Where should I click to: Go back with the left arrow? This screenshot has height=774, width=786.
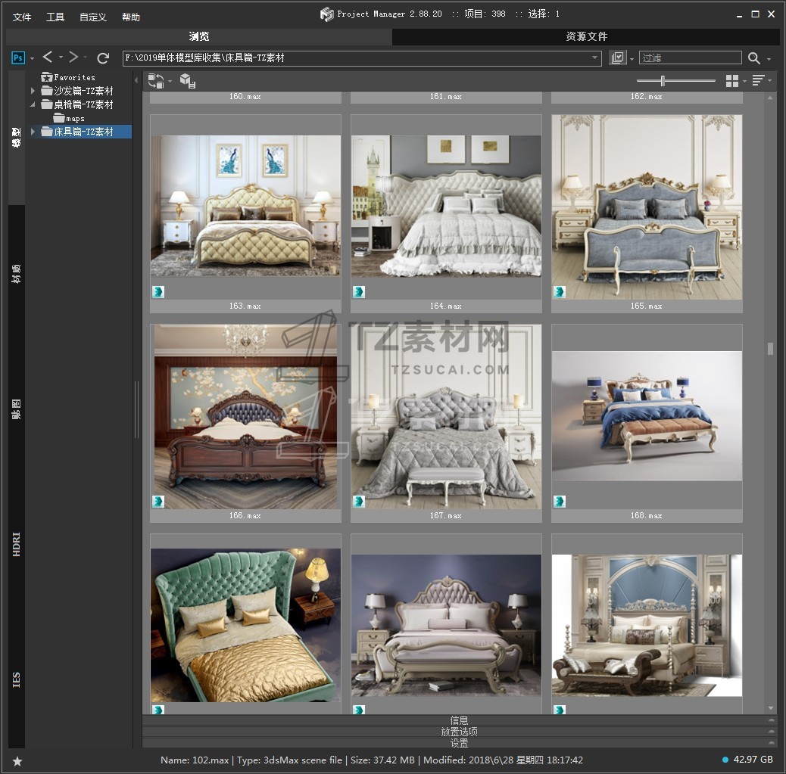pyautogui.click(x=48, y=58)
